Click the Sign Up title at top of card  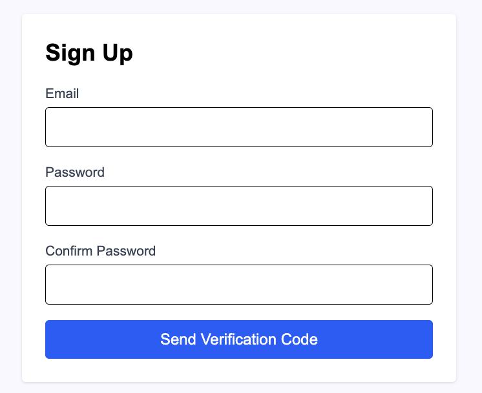(89, 53)
